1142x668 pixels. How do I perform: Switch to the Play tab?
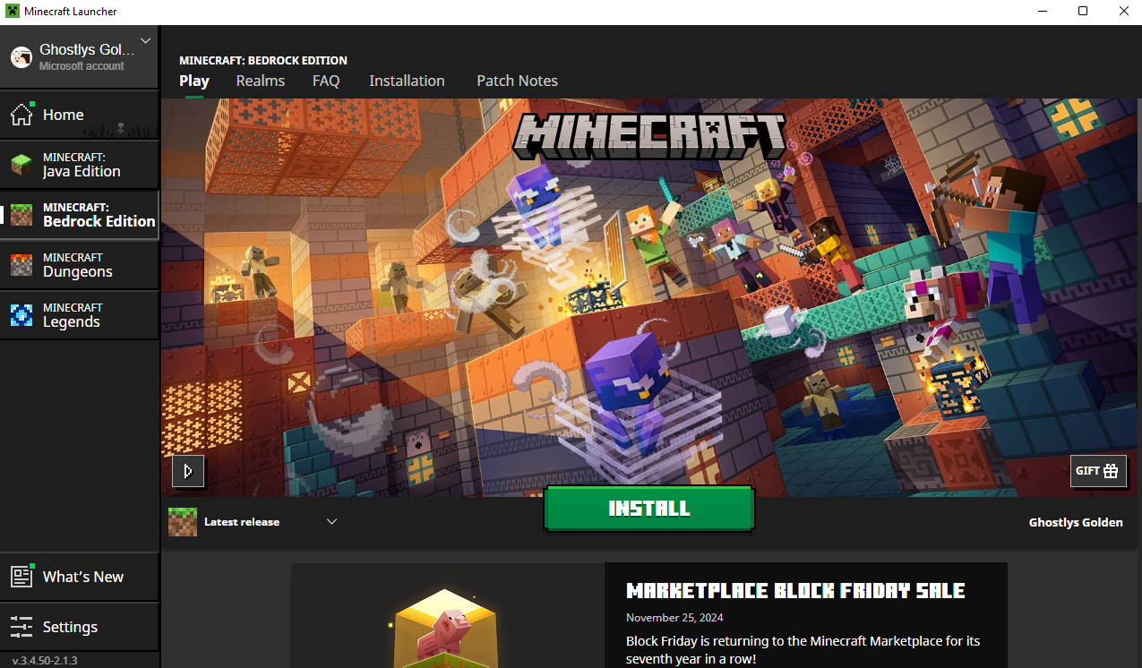(194, 81)
